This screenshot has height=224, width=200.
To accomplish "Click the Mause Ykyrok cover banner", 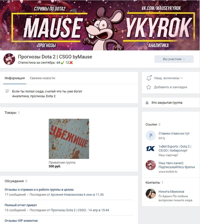I will [100, 25].
